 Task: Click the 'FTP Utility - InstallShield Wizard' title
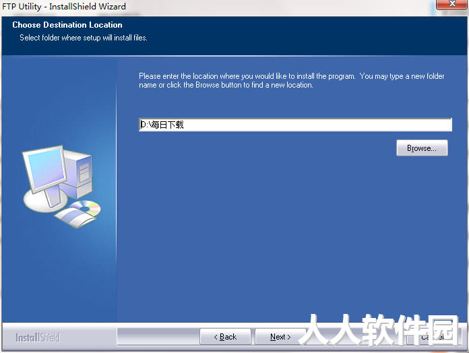pos(64,6)
